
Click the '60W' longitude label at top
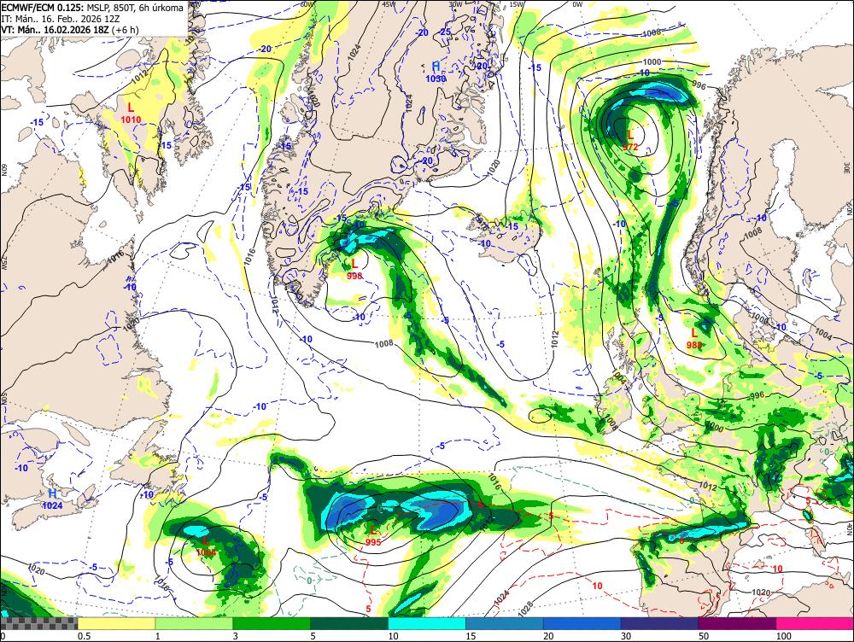tap(308, 3)
